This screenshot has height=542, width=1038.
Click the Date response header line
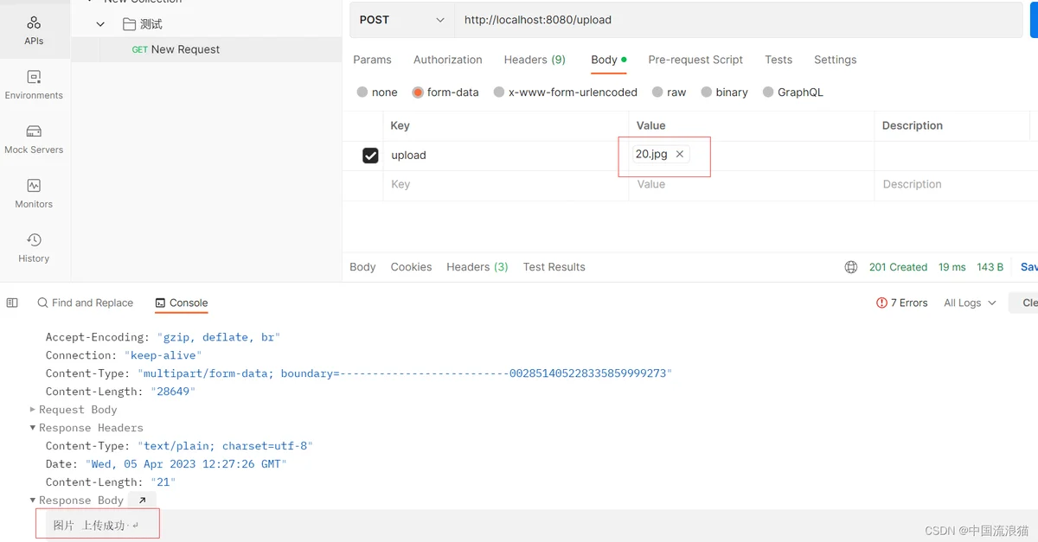166,464
